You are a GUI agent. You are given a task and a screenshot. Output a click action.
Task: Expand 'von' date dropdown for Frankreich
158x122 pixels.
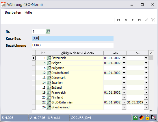(124, 92)
